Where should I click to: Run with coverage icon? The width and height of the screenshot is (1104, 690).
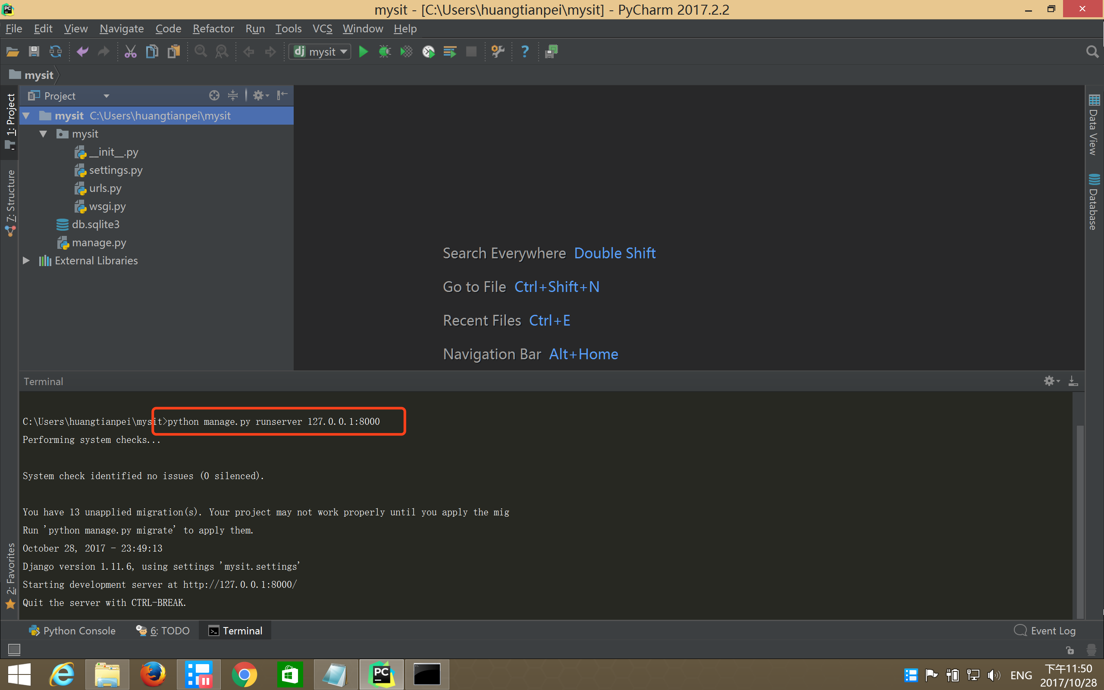point(406,52)
